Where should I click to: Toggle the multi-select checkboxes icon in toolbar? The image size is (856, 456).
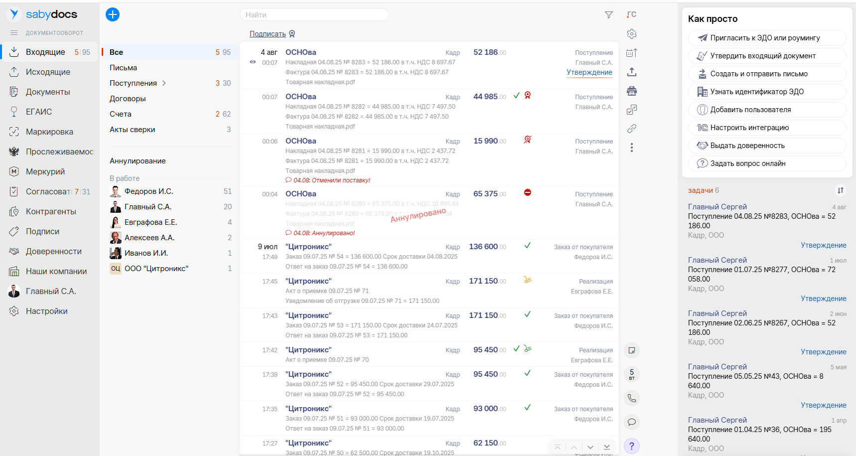(x=632, y=110)
